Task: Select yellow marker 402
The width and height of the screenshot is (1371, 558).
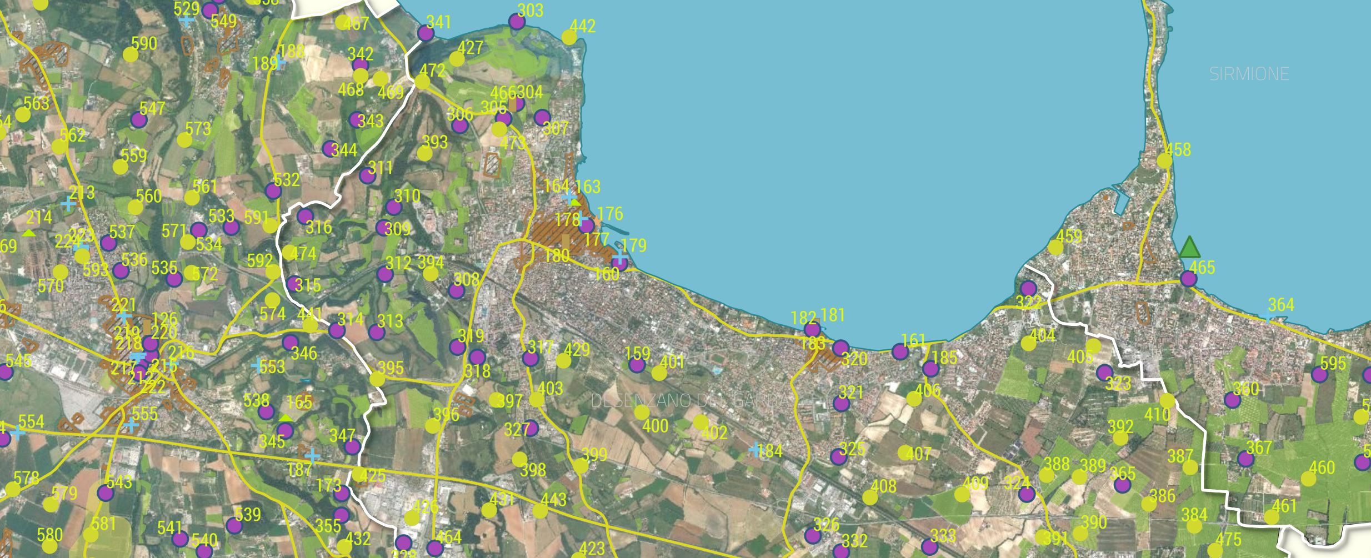Action: pos(701,422)
